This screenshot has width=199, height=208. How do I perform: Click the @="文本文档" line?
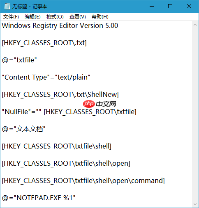[x=23, y=129]
